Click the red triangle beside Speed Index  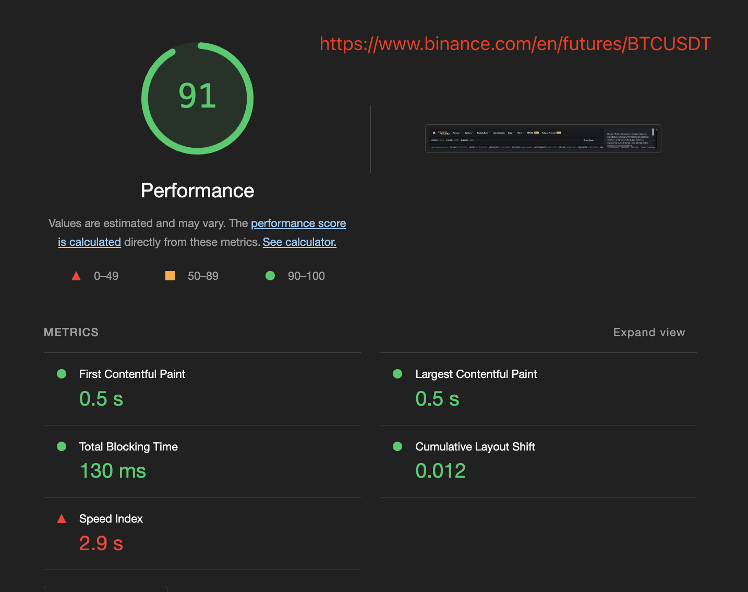point(62,518)
